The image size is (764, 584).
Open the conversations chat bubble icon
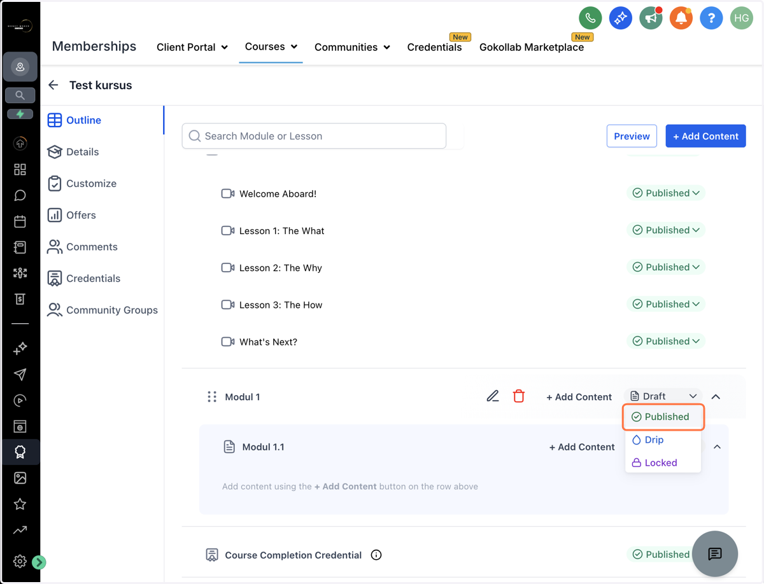point(20,195)
